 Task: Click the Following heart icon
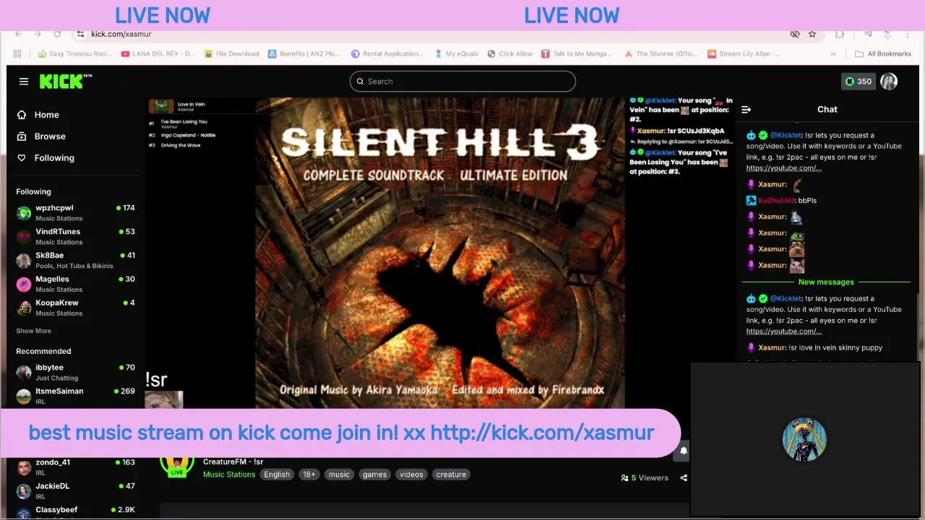click(22, 158)
